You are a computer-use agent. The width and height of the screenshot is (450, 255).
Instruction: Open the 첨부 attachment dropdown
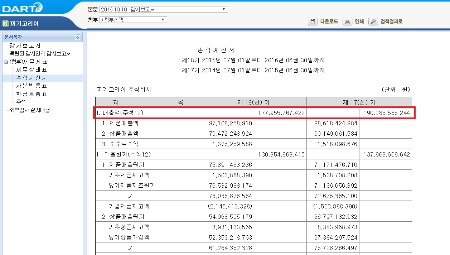[x=133, y=20]
